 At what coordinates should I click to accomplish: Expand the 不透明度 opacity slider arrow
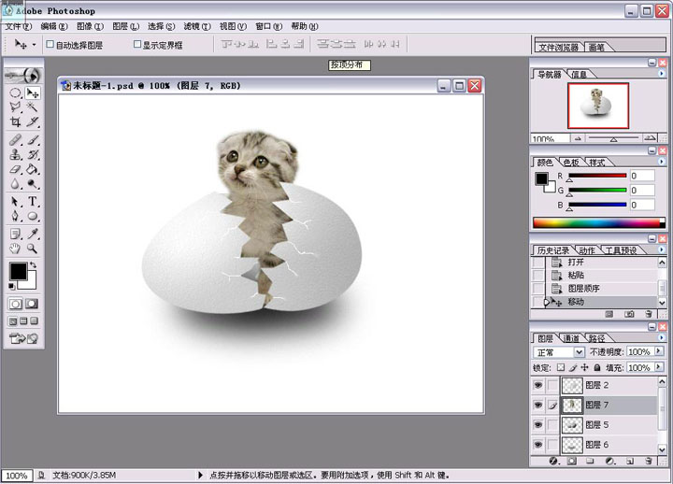[x=659, y=352]
